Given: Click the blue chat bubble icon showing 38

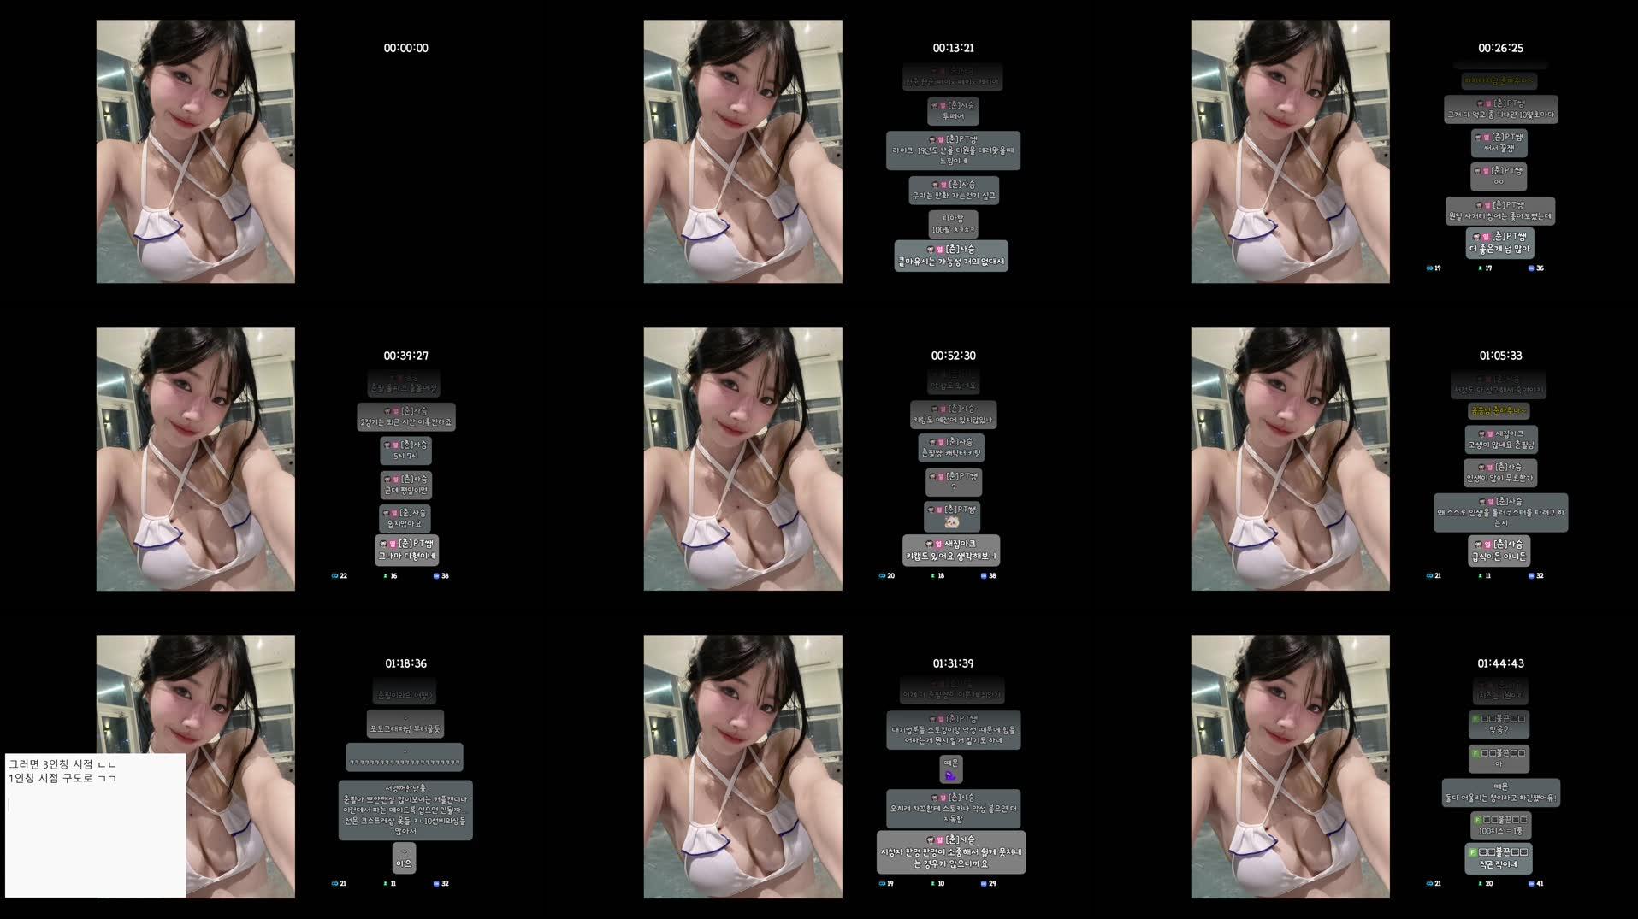Looking at the screenshot, I should coord(435,575).
